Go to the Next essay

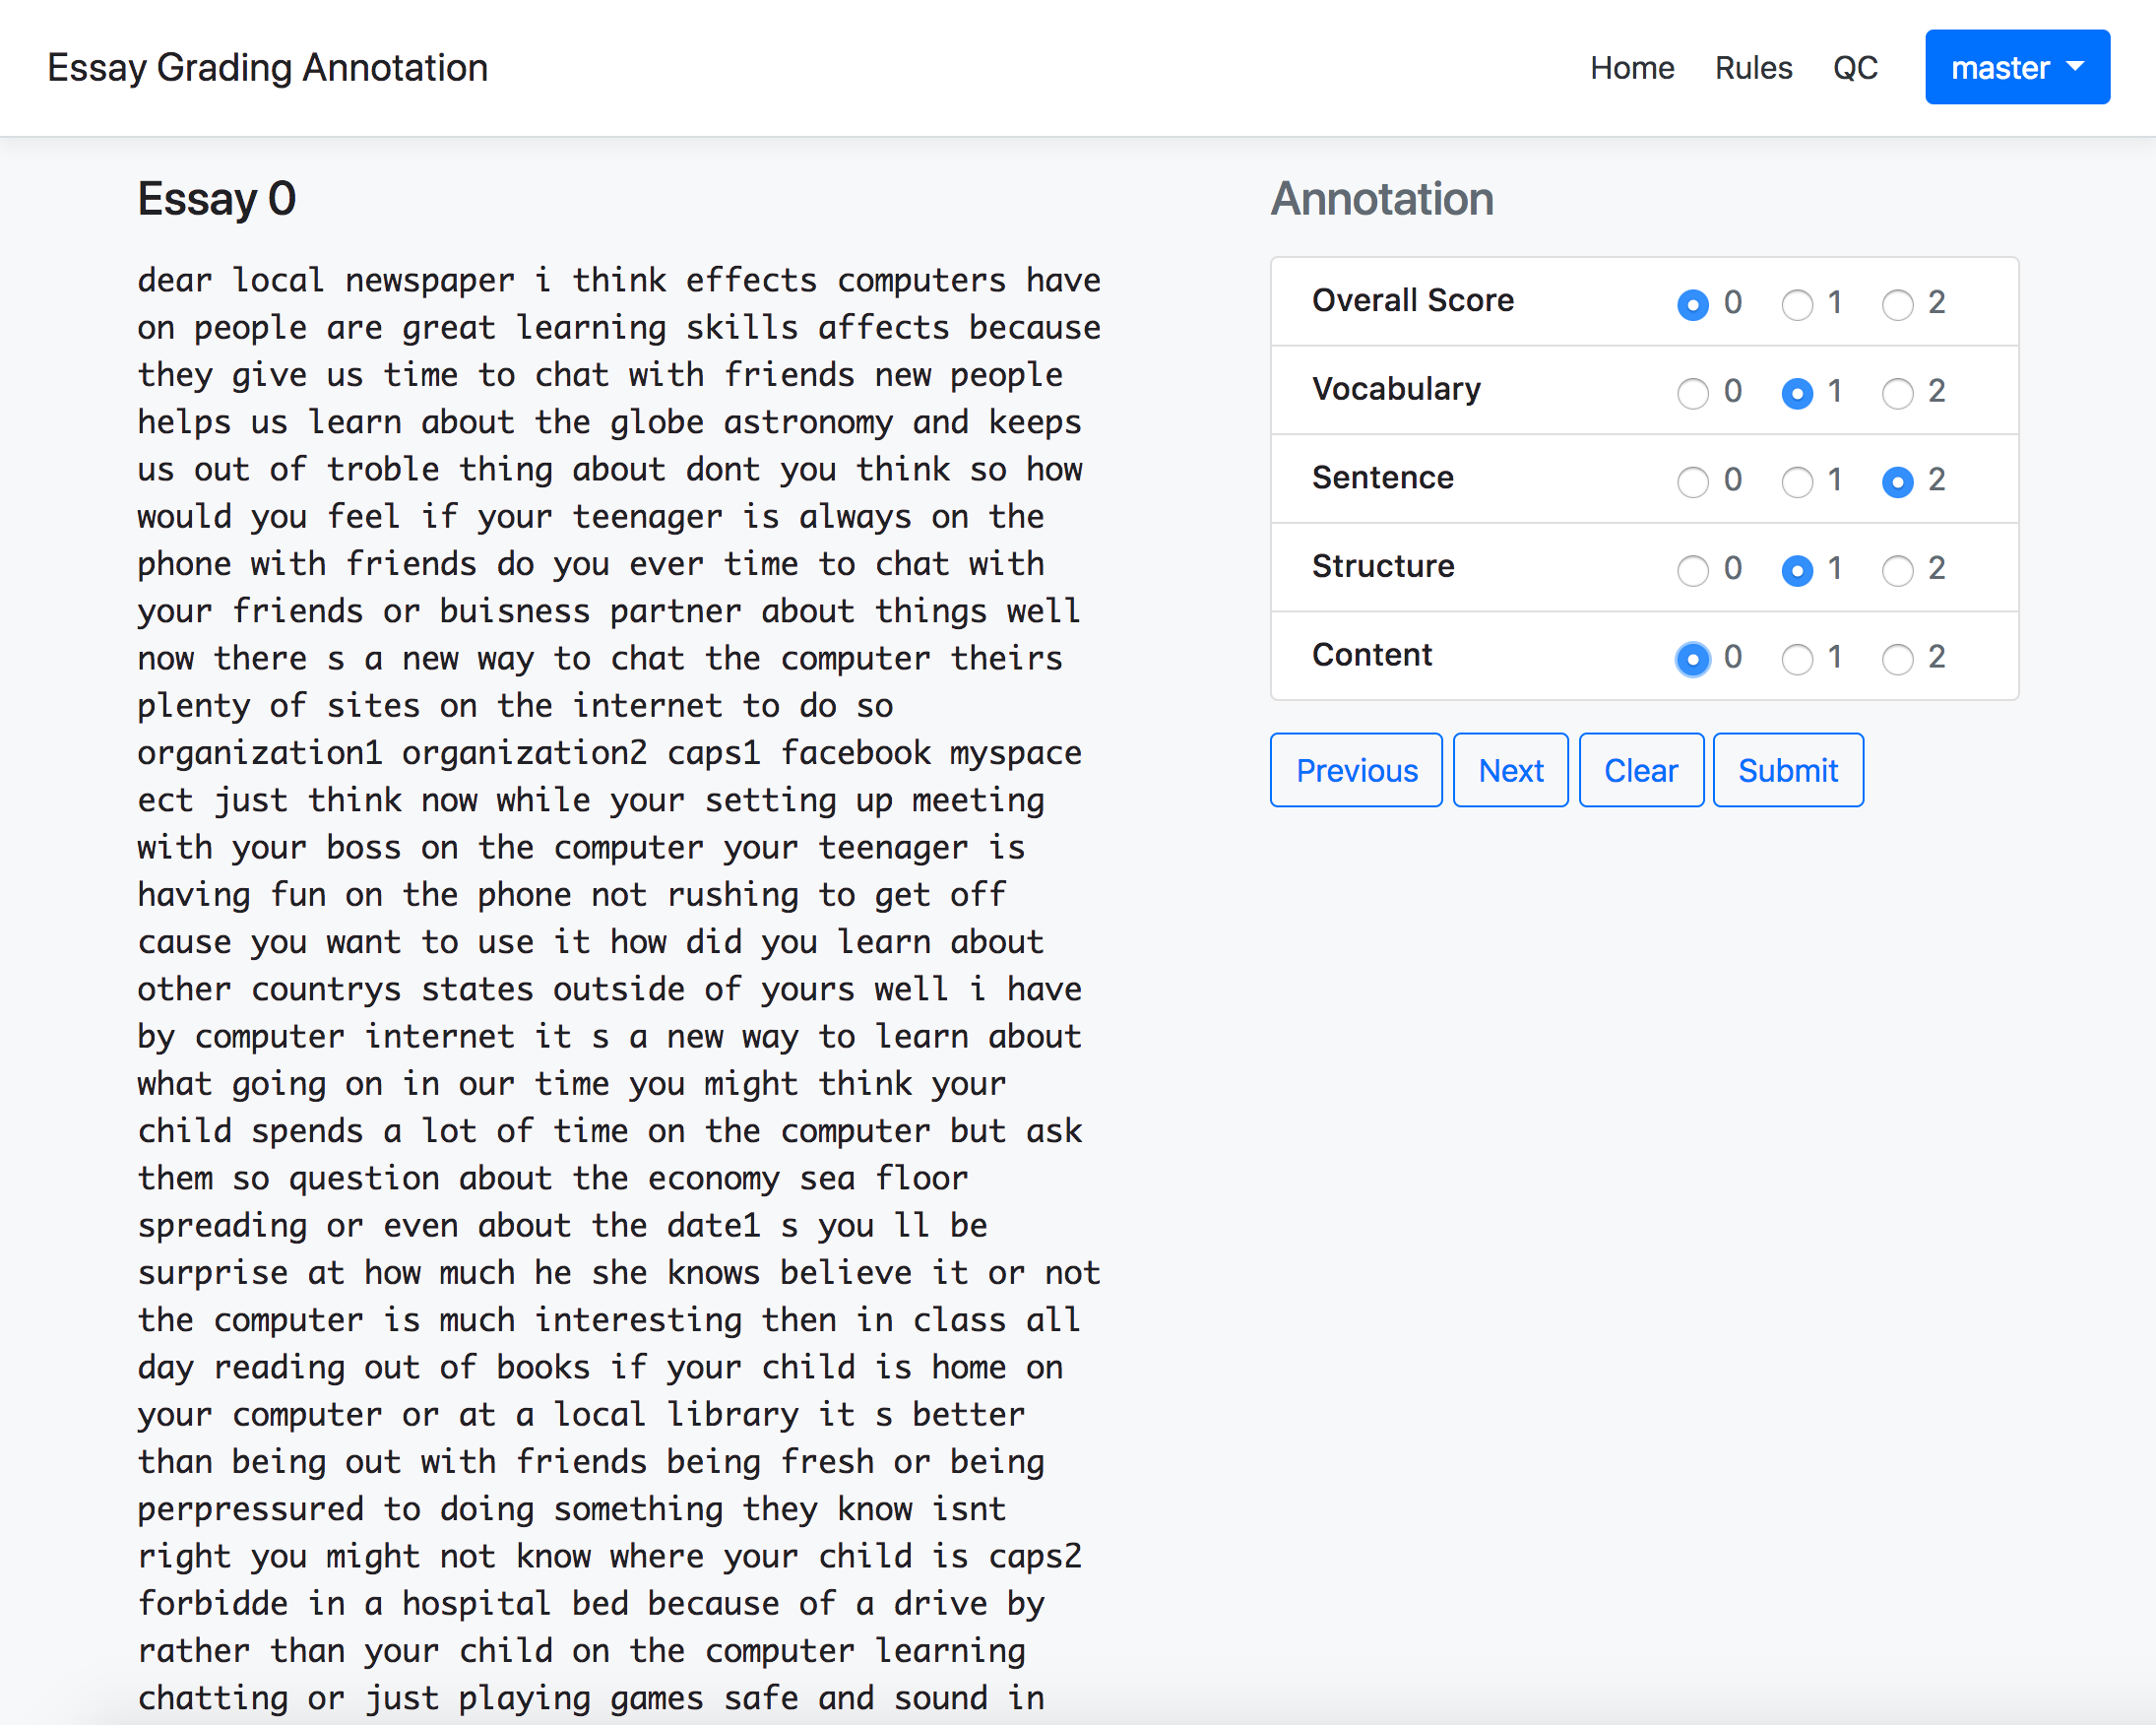coord(1509,770)
